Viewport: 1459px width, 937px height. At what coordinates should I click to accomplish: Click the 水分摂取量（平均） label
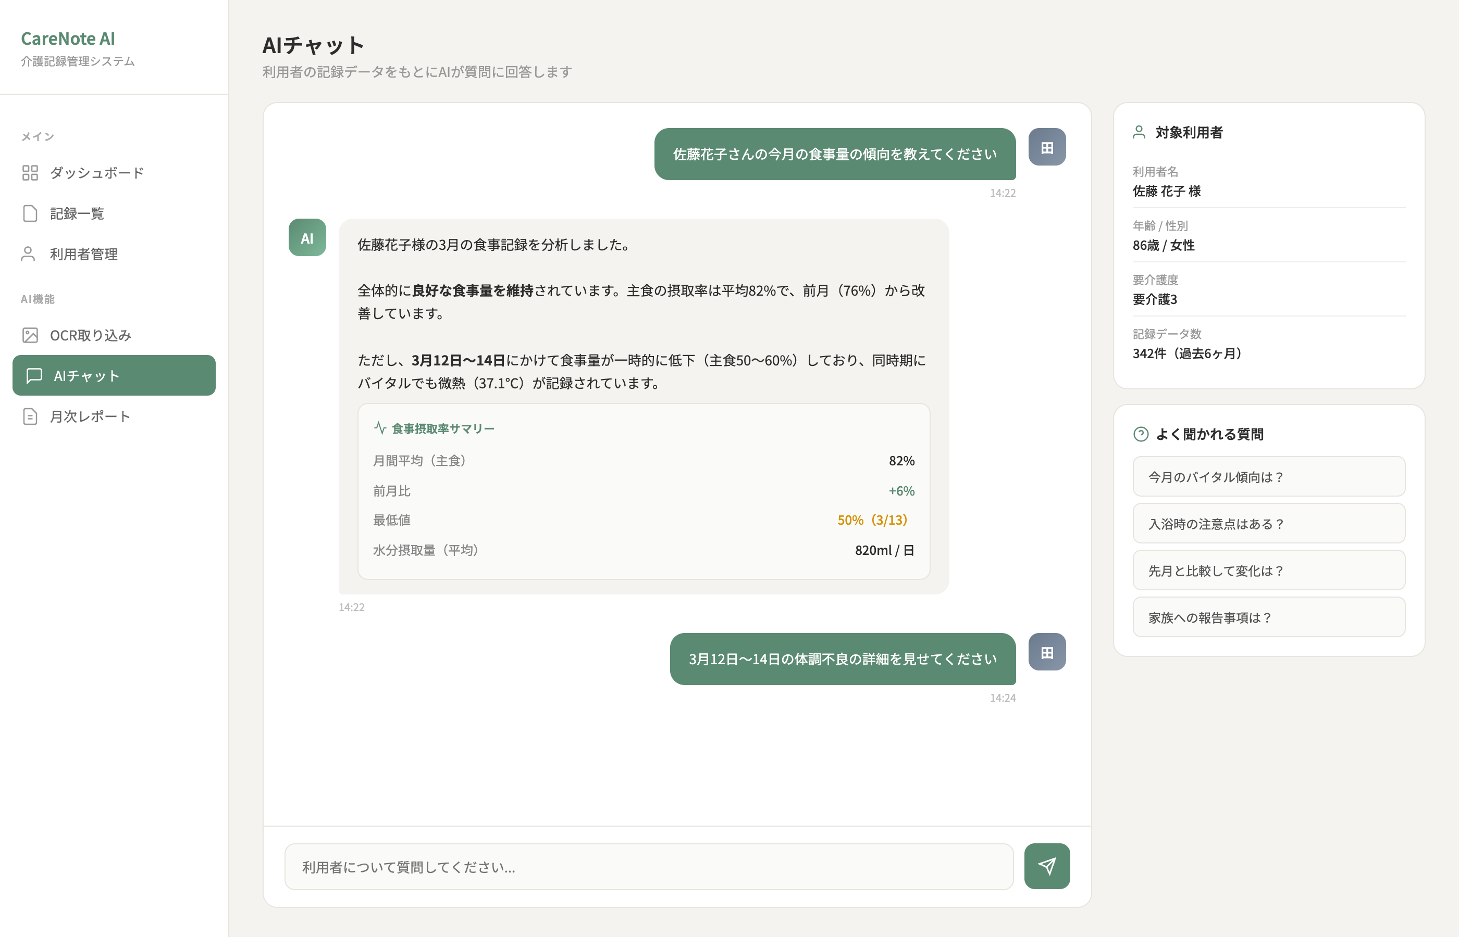coord(426,550)
